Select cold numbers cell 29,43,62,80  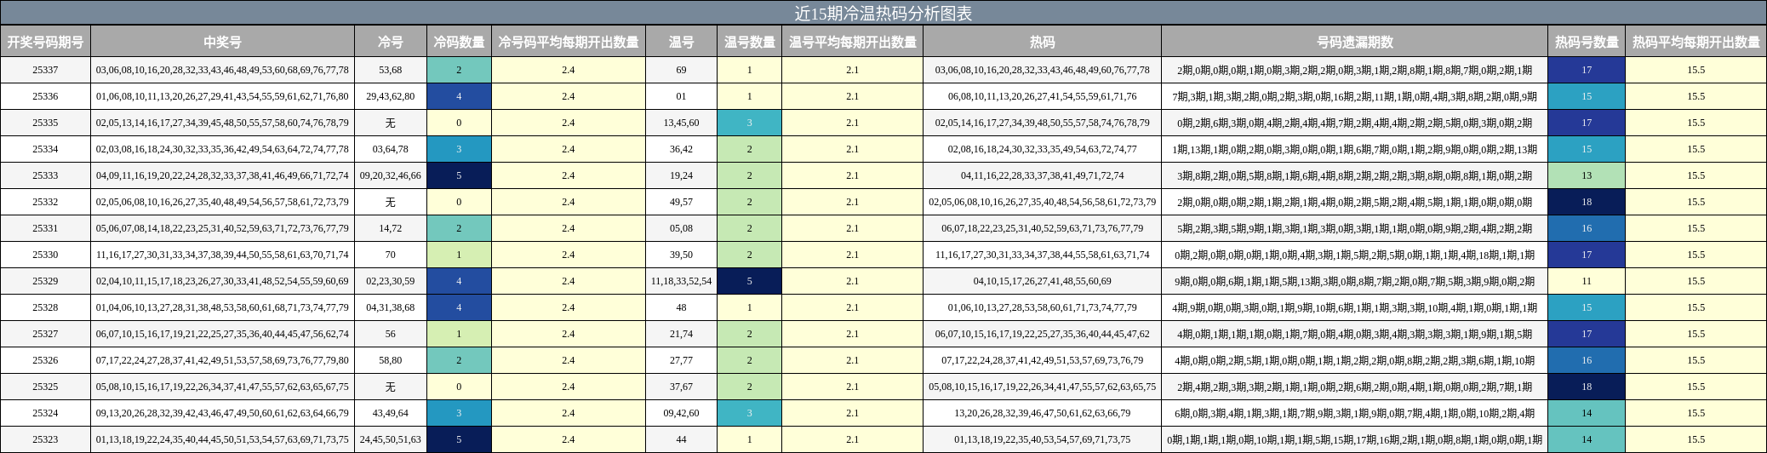(390, 96)
